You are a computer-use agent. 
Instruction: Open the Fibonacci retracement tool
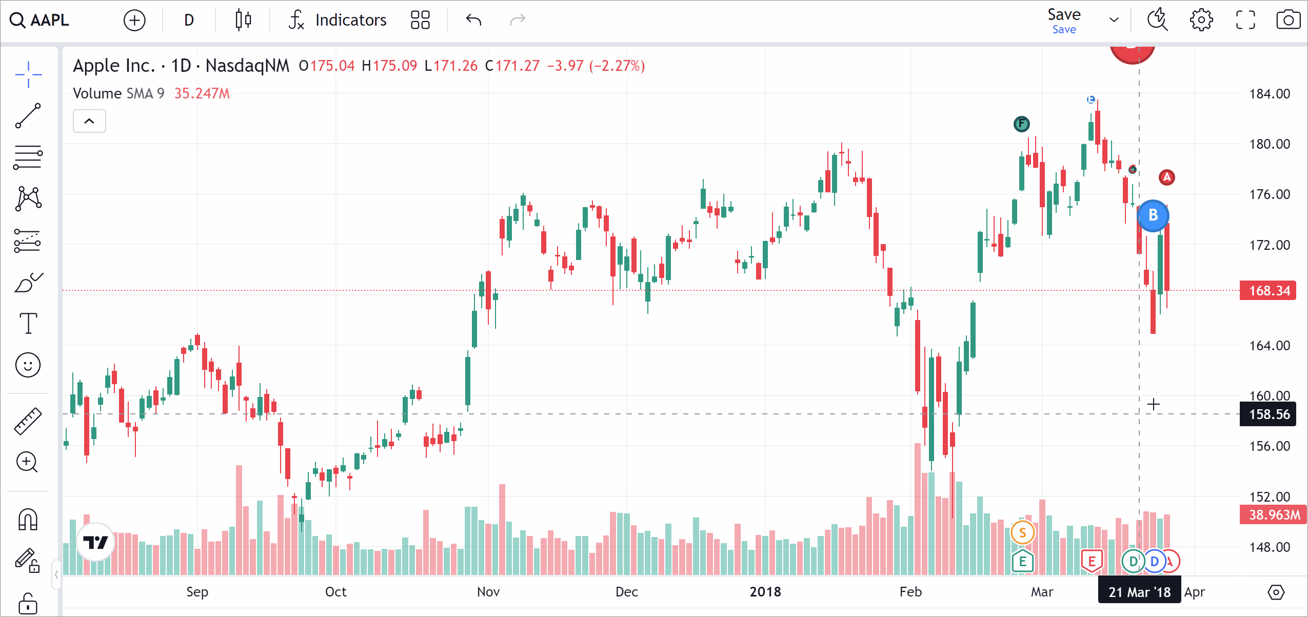[x=28, y=155]
